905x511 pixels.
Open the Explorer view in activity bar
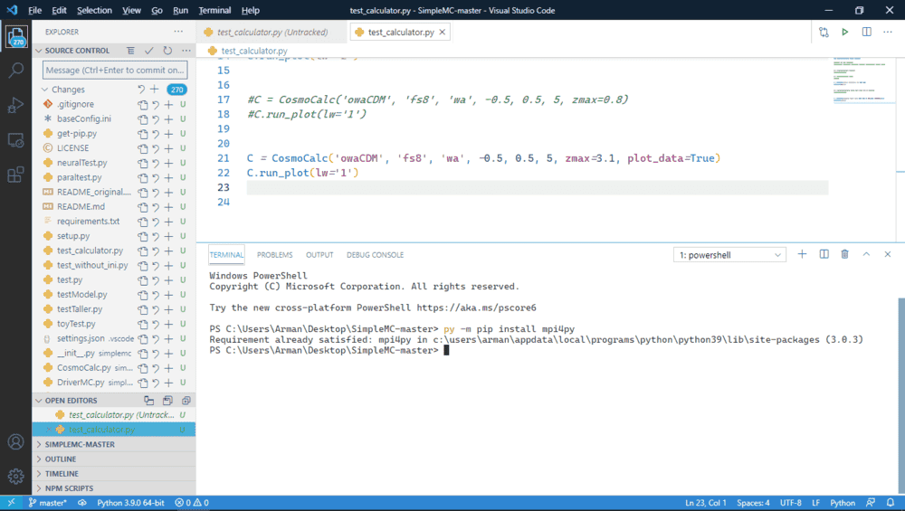16,37
